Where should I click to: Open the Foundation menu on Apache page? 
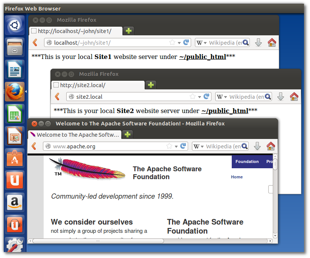tap(247, 161)
